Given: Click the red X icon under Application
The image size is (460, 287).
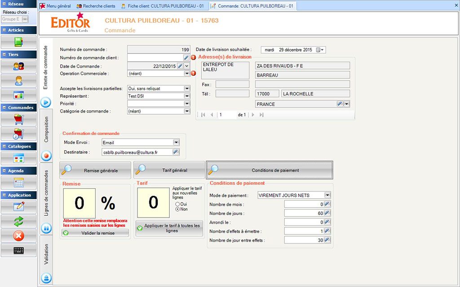Looking at the screenshot, I should point(18,236).
